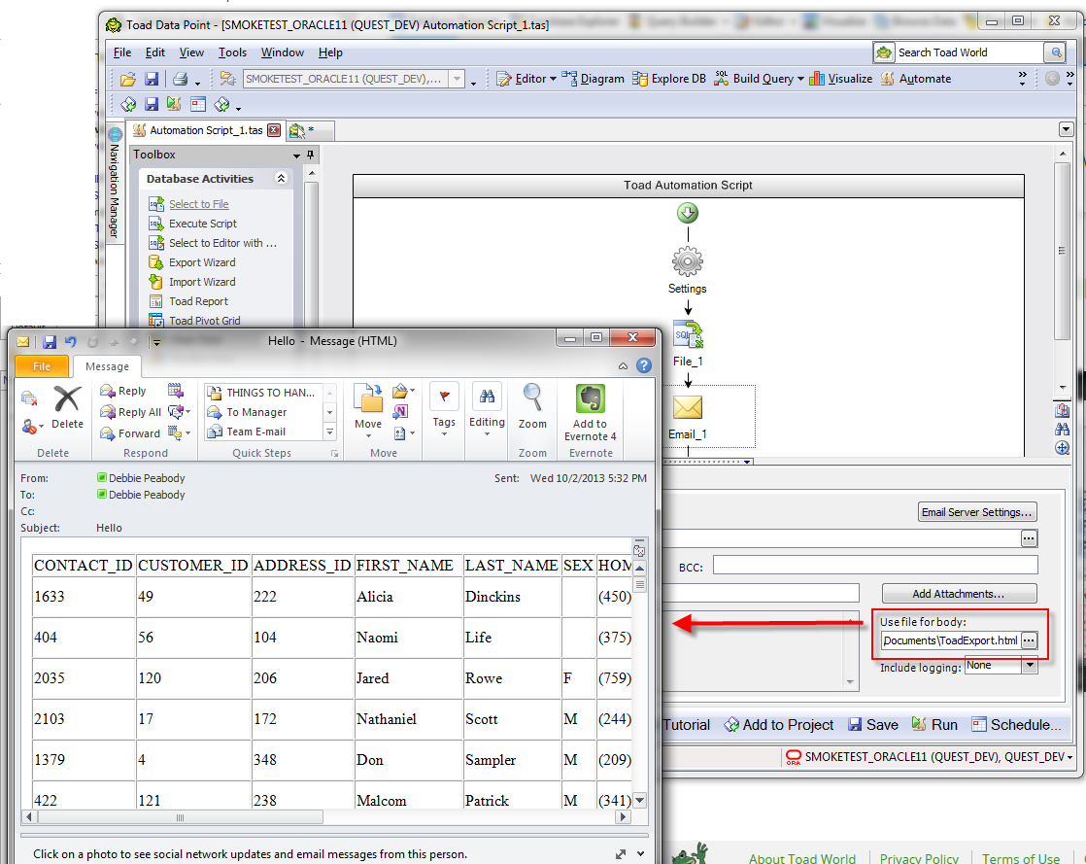
Task: Open the Diagram tool
Action: [x=593, y=79]
